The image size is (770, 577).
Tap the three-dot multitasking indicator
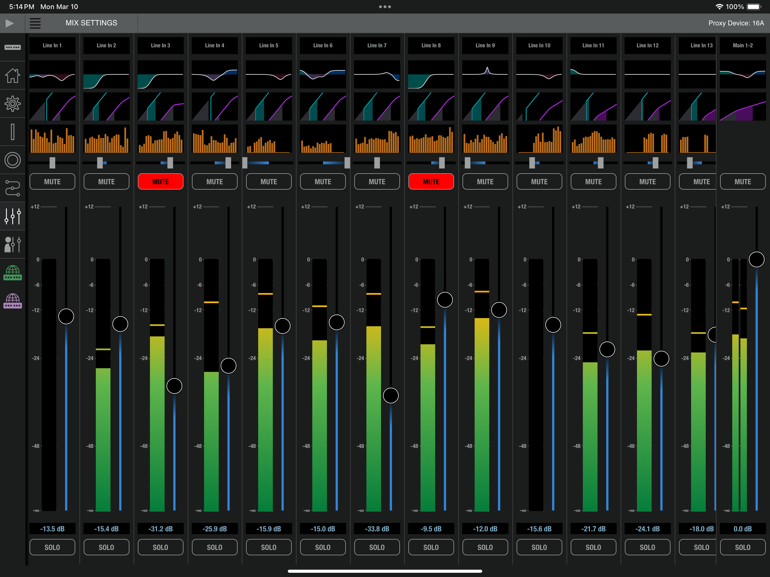pos(385,6)
